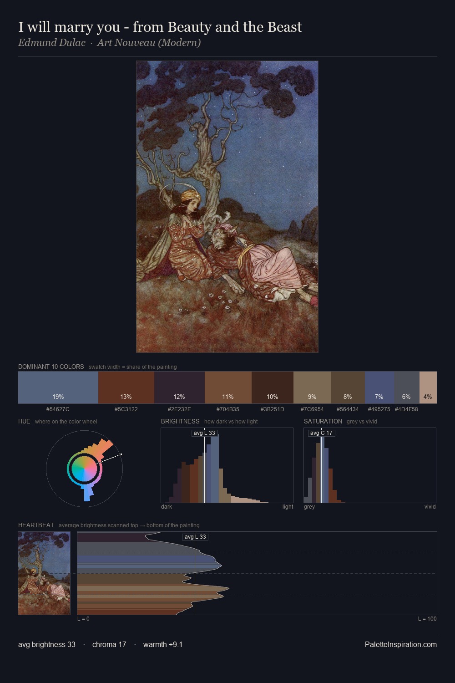The height and width of the screenshot is (683, 455).
Task: Click 'chroma 17' in the footer
Action: [x=109, y=644]
